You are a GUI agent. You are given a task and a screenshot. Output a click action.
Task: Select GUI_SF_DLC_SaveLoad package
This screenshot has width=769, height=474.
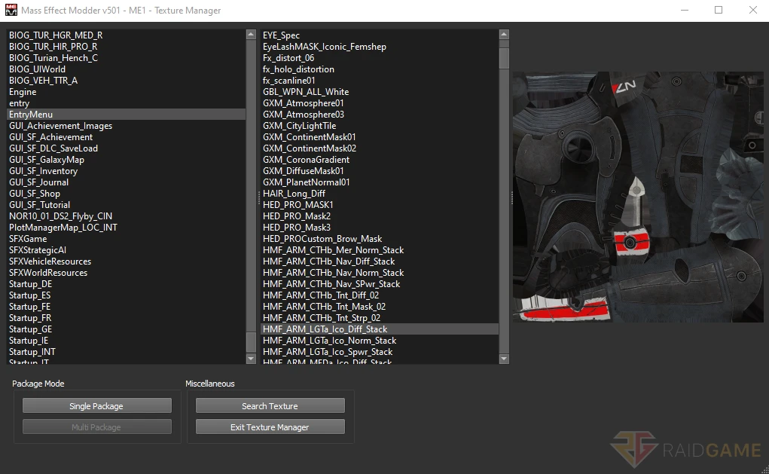(x=126, y=148)
